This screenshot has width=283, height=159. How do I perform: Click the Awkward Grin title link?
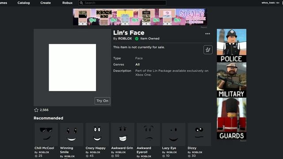point(122,148)
